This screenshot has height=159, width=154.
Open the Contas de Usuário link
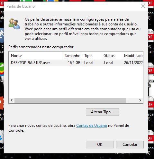pyautogui.click(x=92, y=126)
